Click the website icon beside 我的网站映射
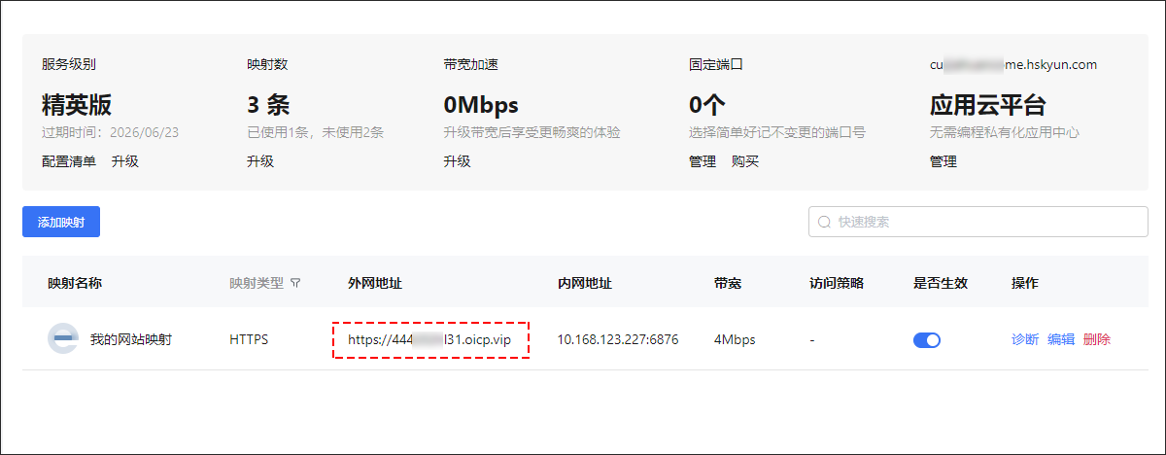The height and width of the screenshot is (455, 1166). point(62,339)
